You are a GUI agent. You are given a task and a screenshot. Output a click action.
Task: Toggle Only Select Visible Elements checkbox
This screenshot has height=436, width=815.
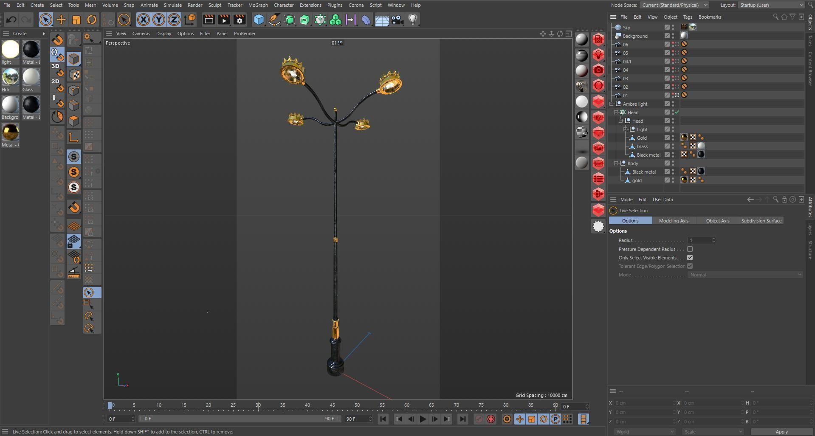coord(690,258)
